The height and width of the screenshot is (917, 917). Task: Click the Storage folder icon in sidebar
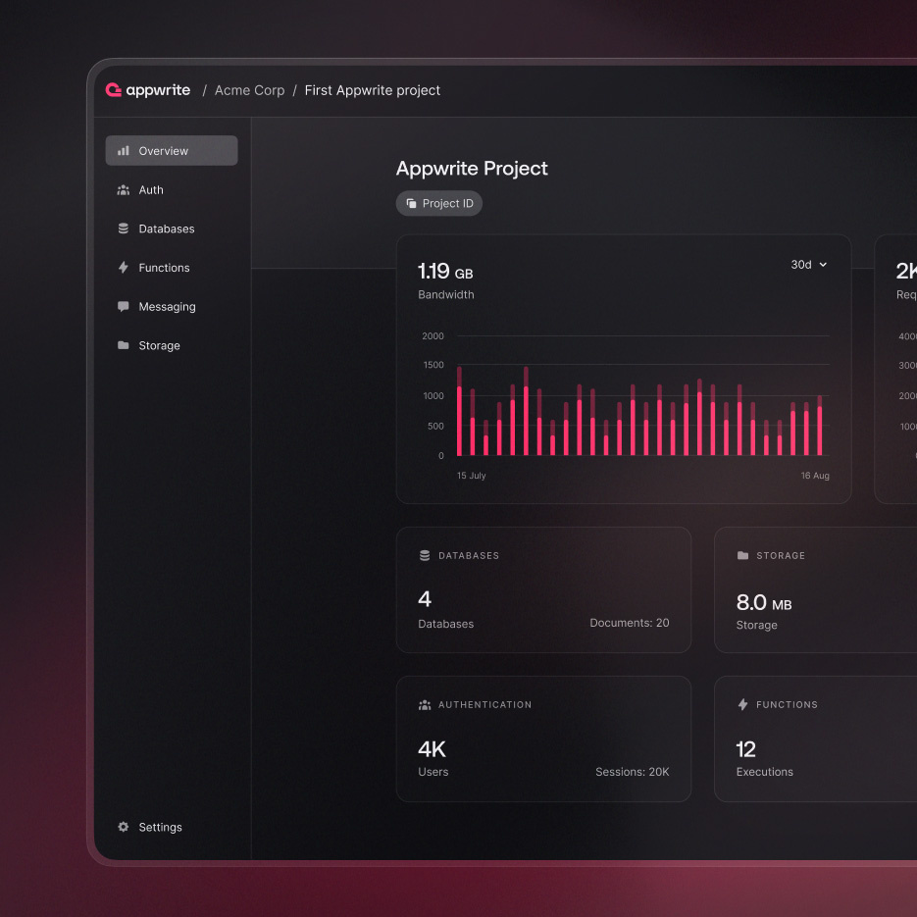124,345
